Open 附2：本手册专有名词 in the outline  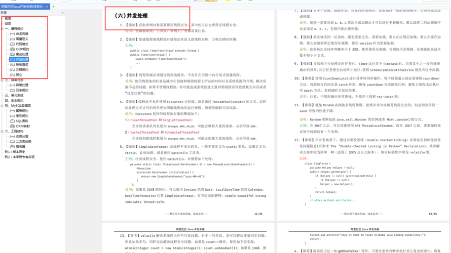point(20,157)
